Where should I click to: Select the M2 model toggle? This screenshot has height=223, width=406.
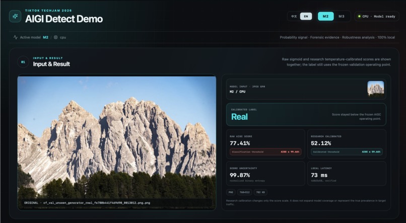(x=326, y=16)
